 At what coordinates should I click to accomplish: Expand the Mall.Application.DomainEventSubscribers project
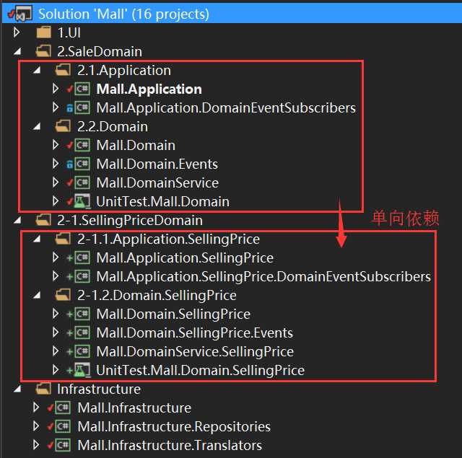56,107
